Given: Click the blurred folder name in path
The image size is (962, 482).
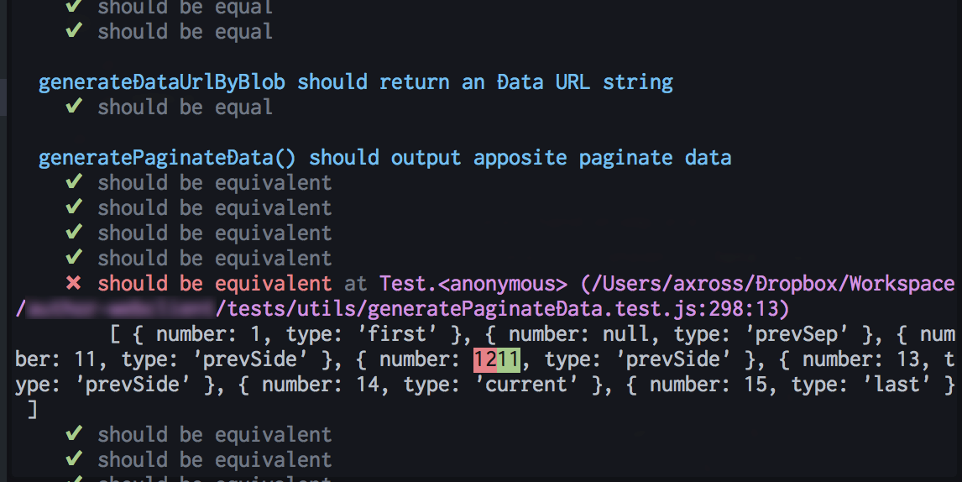Looking at the screenshot, I should (x=121, y=309).
